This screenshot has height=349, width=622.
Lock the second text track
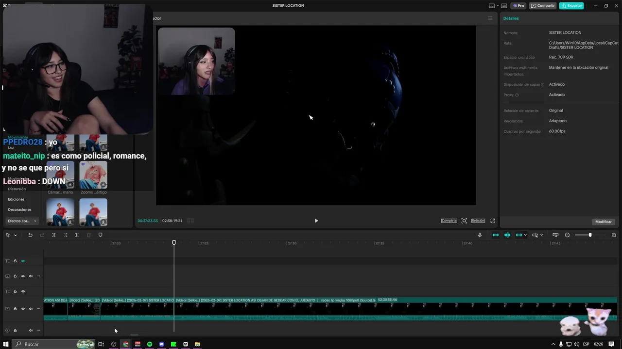coord(15,291)
